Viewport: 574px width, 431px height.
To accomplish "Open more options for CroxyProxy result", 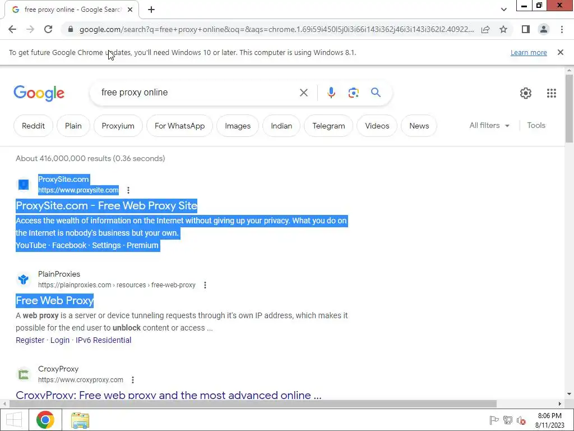I will [133, 380].
